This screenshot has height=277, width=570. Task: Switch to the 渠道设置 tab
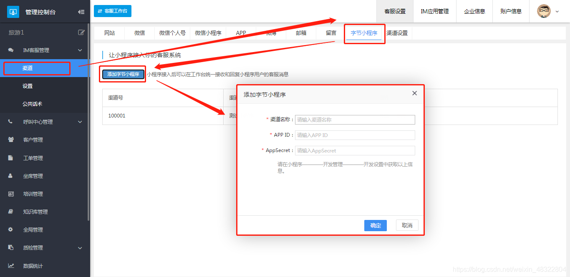point(397,33)
